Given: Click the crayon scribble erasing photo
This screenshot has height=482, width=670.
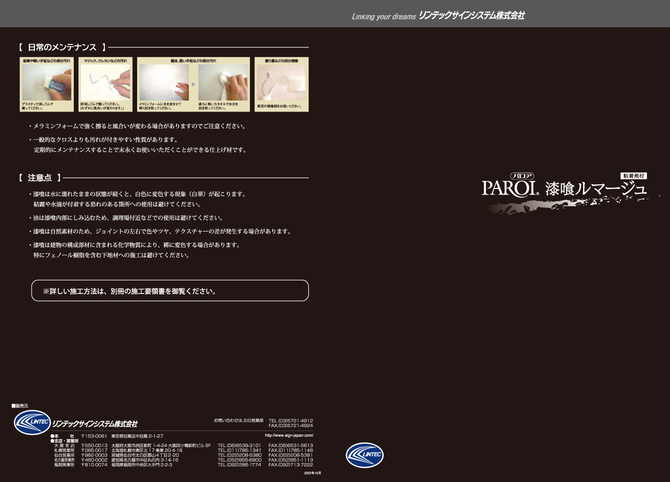Looking at the screenshot, I should tap(105, 82).
